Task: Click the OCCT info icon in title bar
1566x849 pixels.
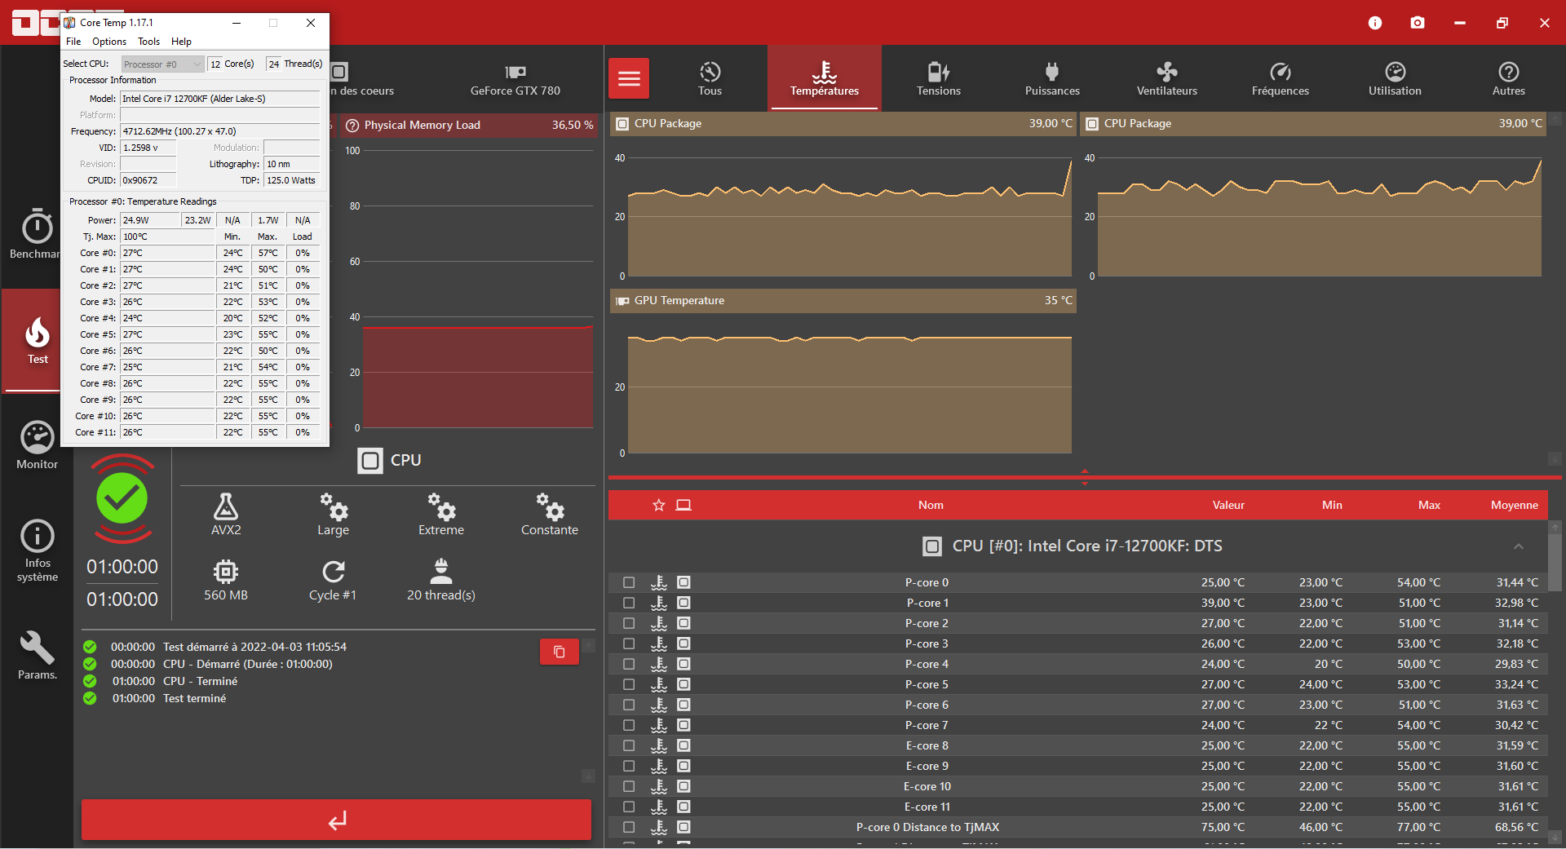Action: [1375, 23]
